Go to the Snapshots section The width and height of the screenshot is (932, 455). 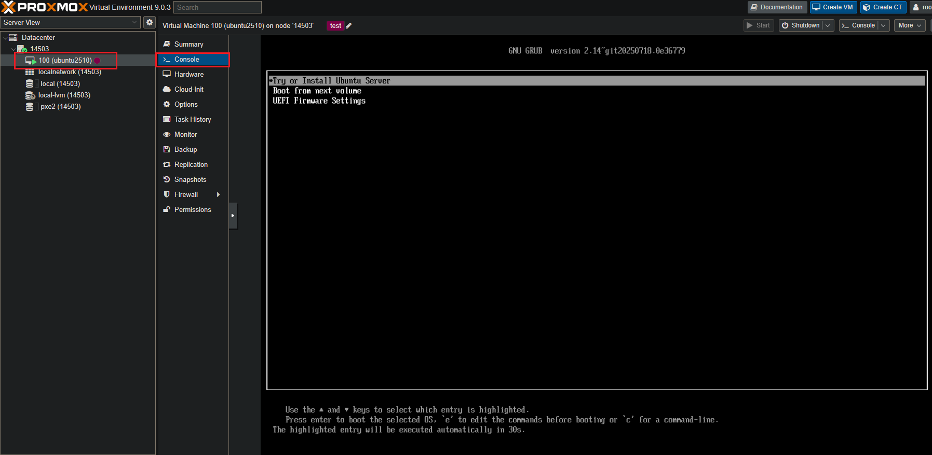coord(190,180)
